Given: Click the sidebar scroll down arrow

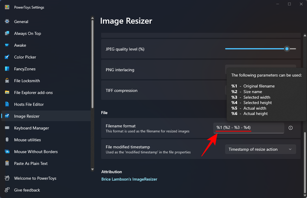Looking at the screenshot, I should 92,170.
